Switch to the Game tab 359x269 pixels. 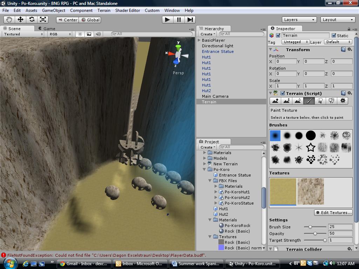pos(47,28)
